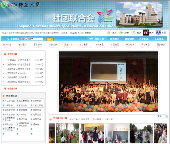Open the Sina Weibo red-eye icon
The width and height of the screenshot is (170, 144).
146,33
